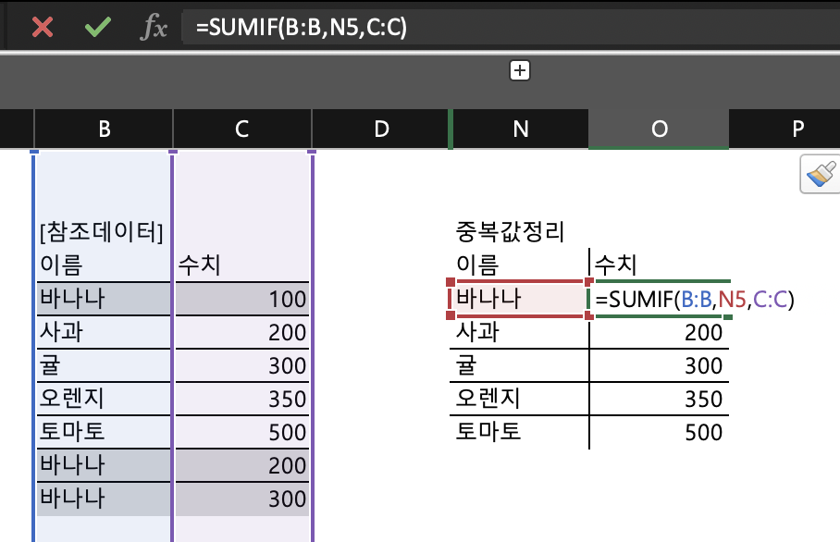Select column header N
Viewport: 840px width, 542px height.
click(x=519, y=129)
